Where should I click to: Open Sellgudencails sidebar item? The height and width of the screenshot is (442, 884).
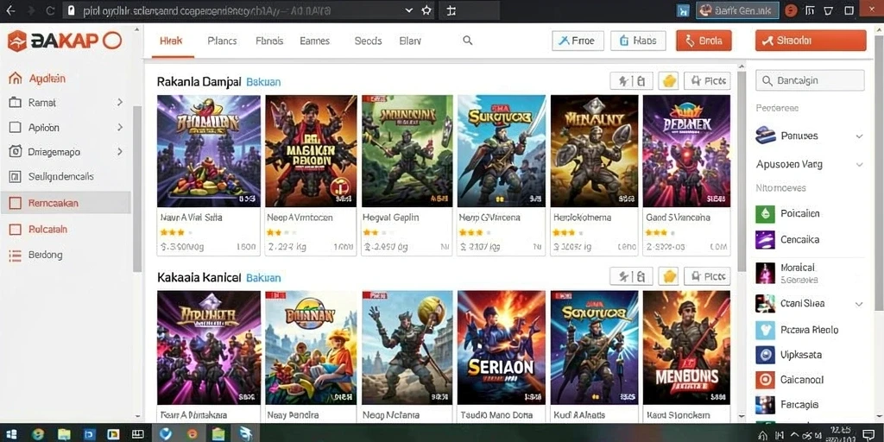coord(51,176)
